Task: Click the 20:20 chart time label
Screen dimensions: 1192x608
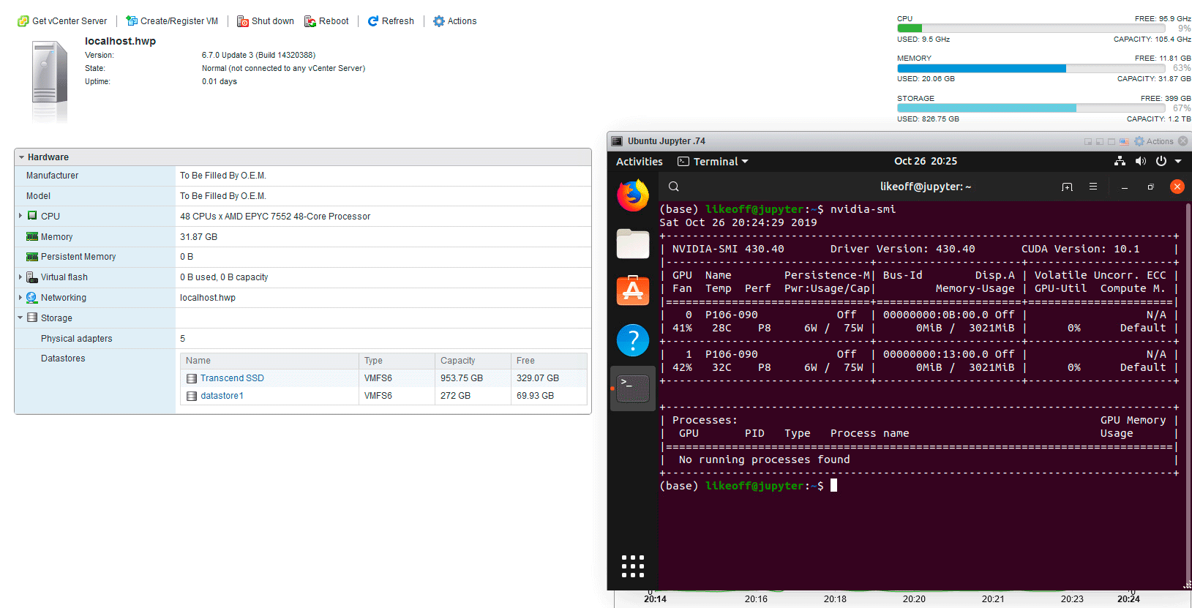Action: coord(914,599)
